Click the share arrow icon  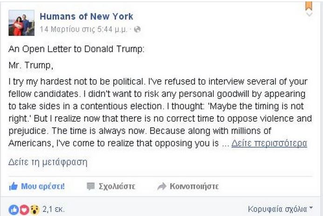pyautogui.click(x=162, y=187)
